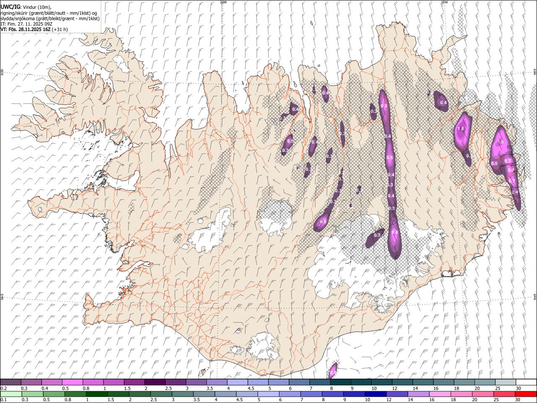Click the '2.5' label in top legend row
Image resolution: width=537 pixels, height=403 pixels.
pyautogui.click(x=169, y=388)
